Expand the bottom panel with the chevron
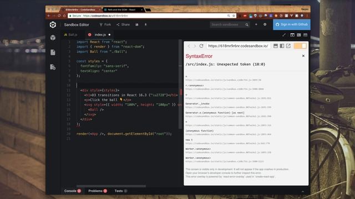355x199 pixels. click(303, 191)
